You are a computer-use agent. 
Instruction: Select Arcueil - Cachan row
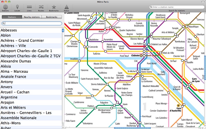point(31,92)
